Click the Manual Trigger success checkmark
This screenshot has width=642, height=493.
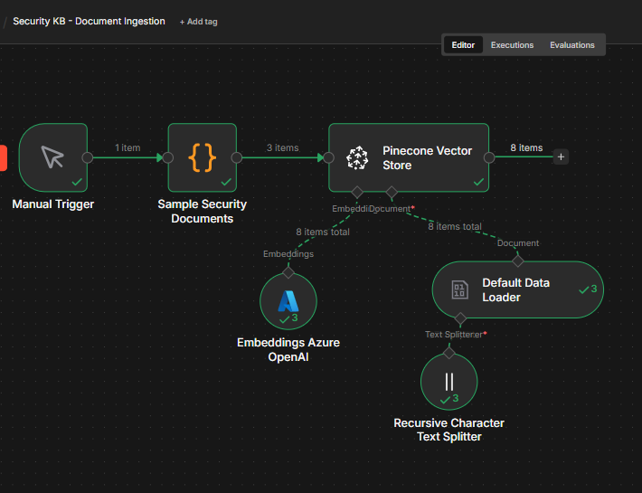click(x=77, y=182)
